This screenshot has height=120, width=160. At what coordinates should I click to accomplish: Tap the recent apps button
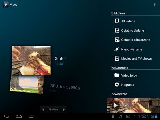(31, 116)
